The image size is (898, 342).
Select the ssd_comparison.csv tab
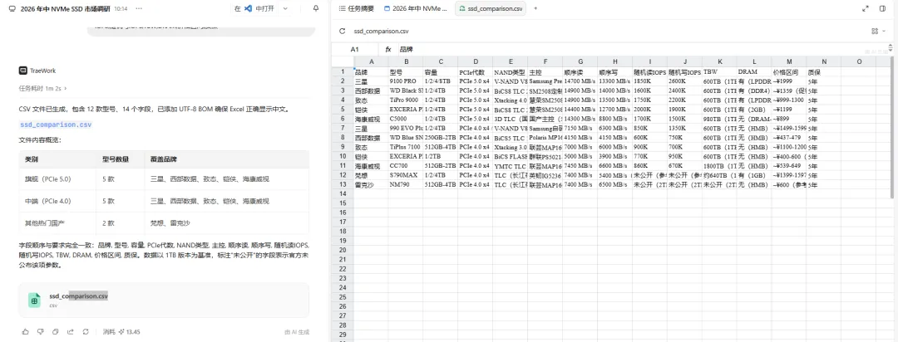pos(491,8)
